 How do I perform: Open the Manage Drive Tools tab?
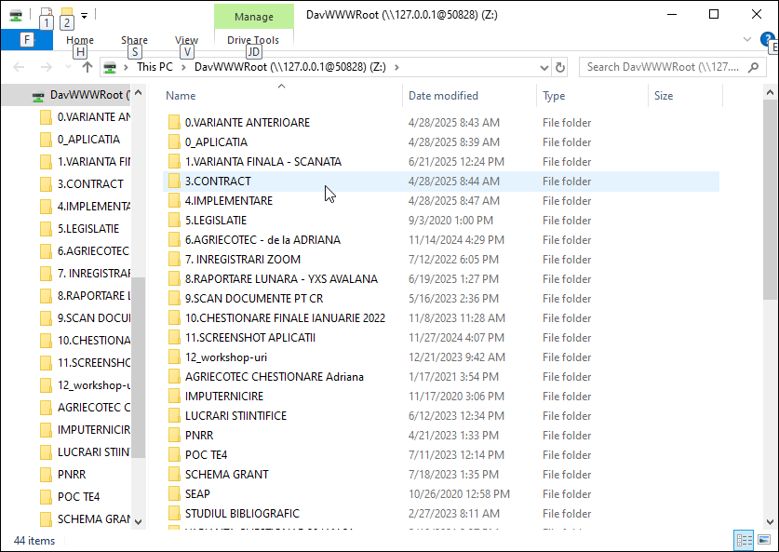point(253,40)
